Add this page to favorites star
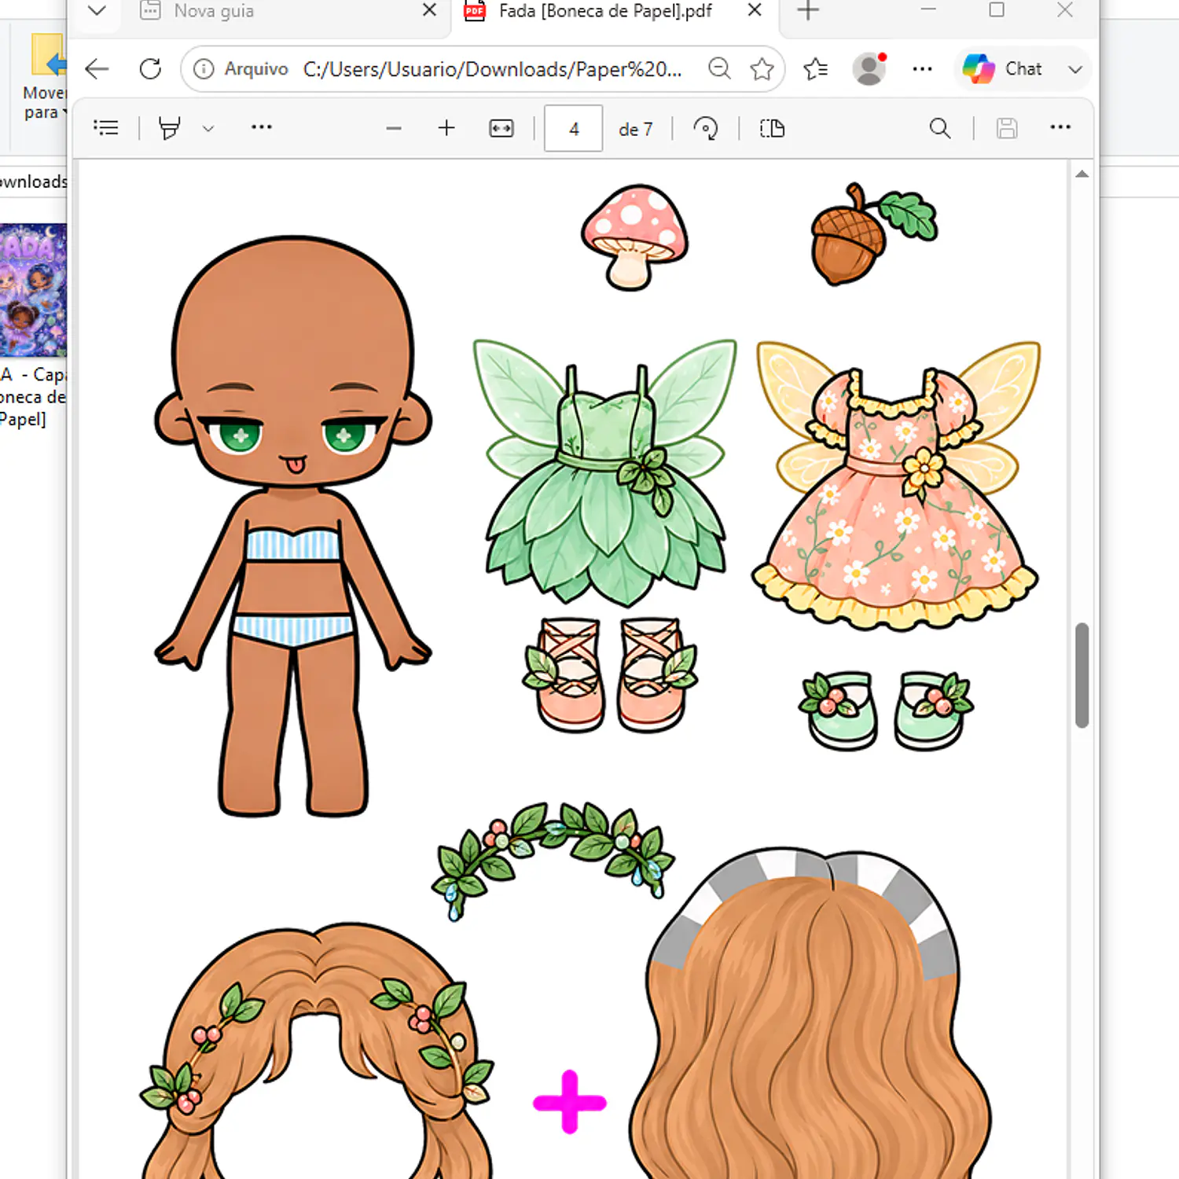The height and width of the screenshot is (1179, 1179). pyautogui.click(x=762, y=69)
